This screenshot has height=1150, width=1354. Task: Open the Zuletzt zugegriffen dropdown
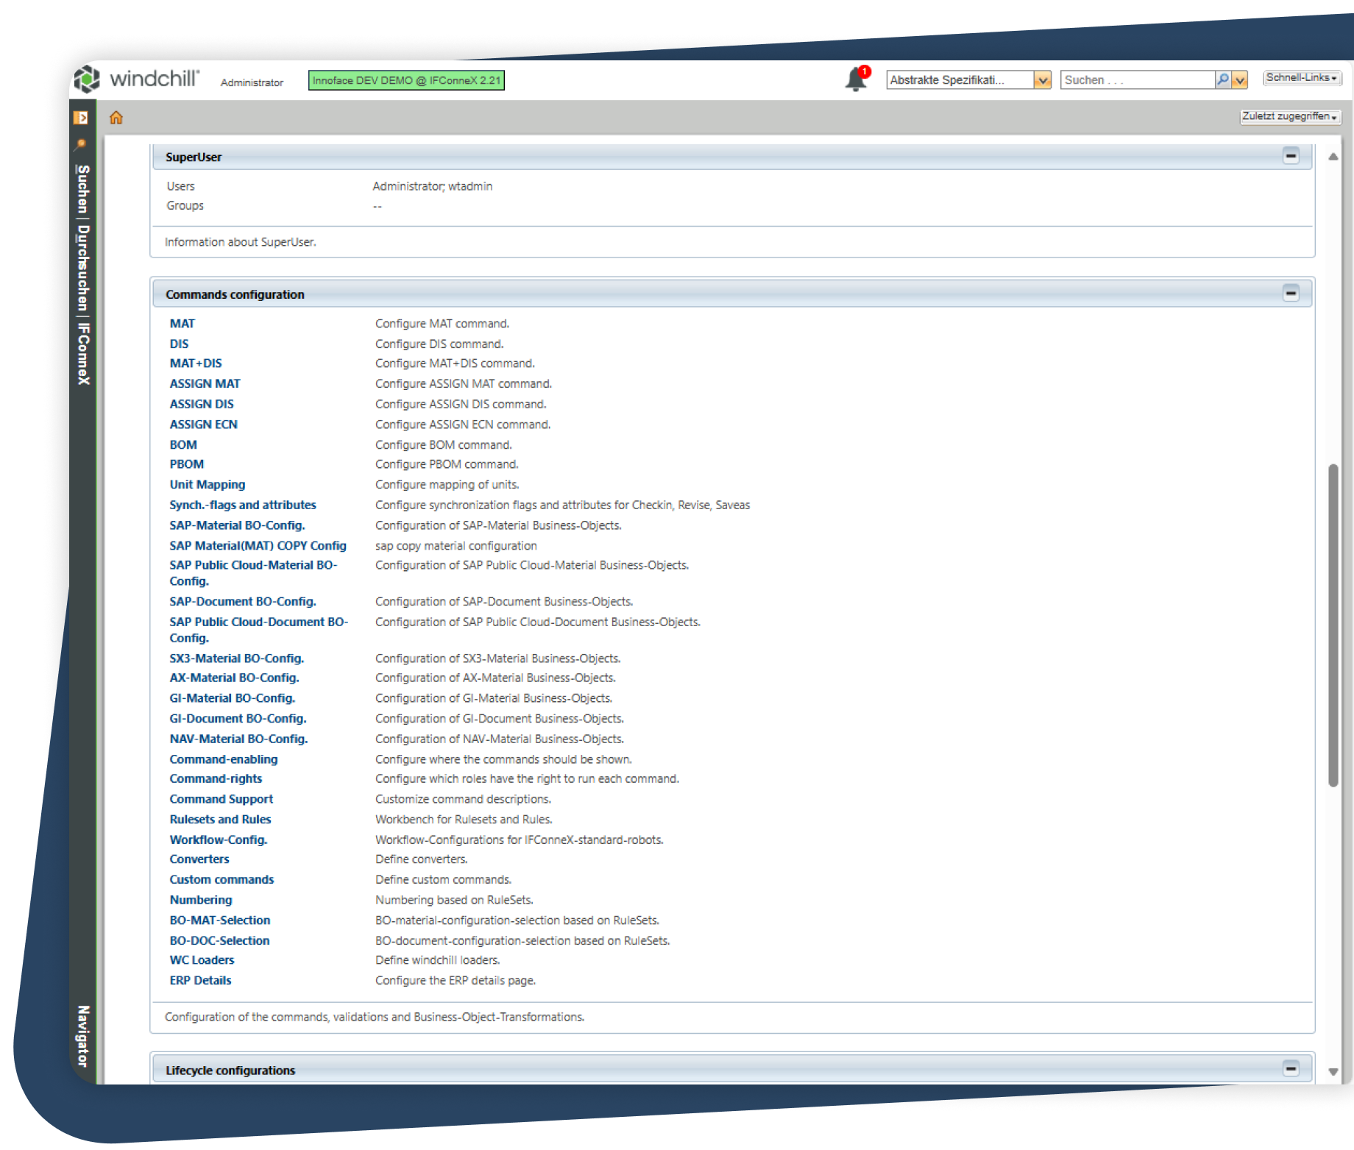[1289, 117]
